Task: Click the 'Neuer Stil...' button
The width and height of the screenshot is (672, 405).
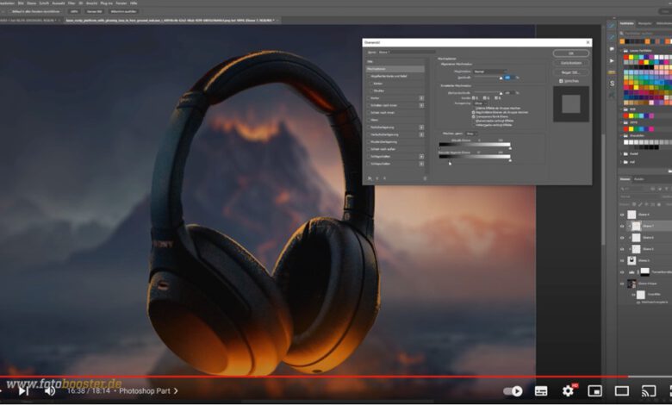Action: pos(570,72)
